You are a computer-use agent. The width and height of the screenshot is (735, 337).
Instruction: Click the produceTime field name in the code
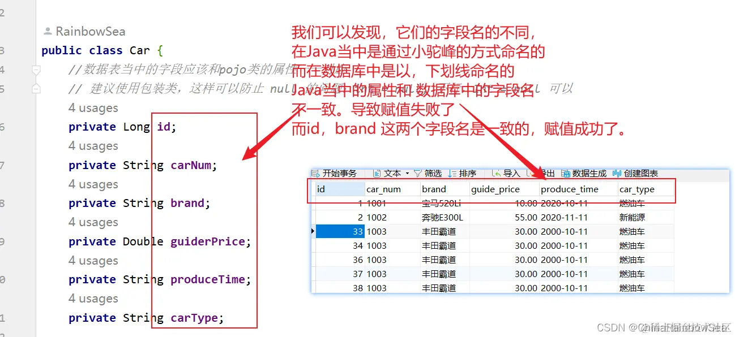tap(208, 279)
